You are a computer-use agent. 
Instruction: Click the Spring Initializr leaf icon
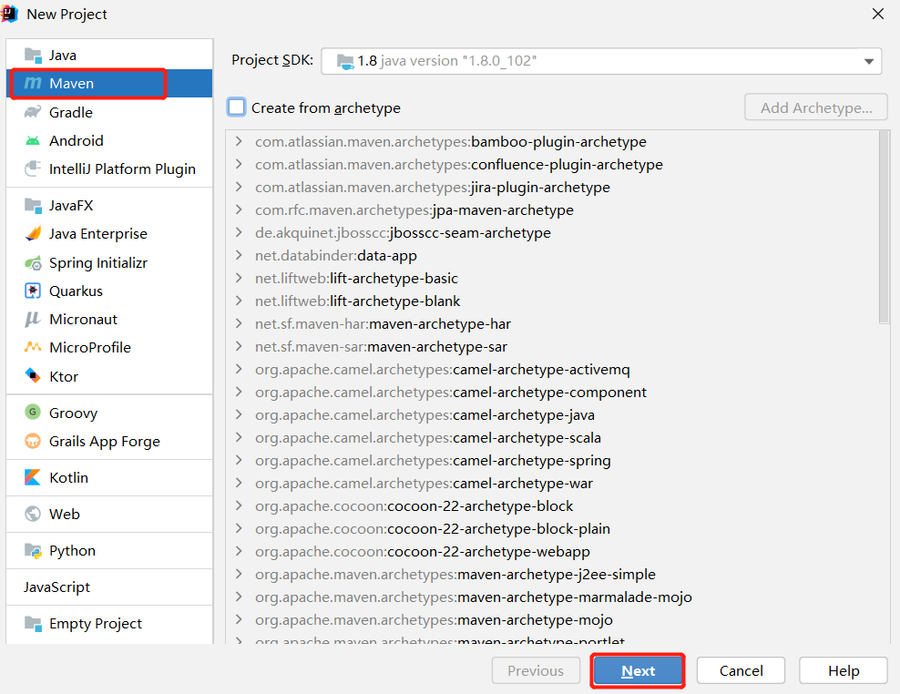coord(34,263)
